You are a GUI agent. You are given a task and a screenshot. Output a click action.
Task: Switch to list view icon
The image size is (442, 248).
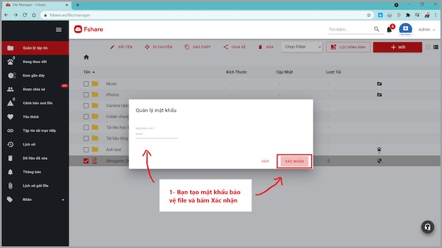coord(436,47)
